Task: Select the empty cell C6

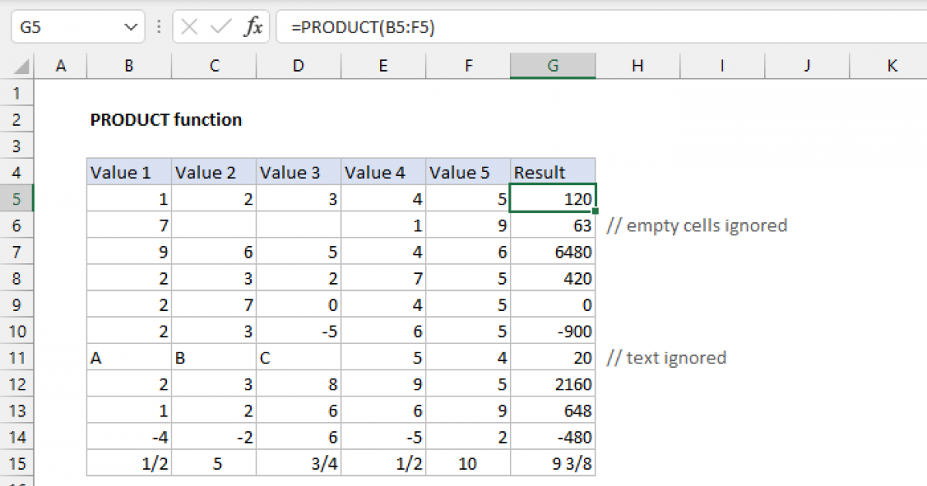Action: pos(213,224)
